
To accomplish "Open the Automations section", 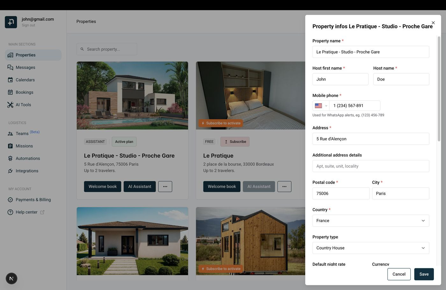I will 28,158.
